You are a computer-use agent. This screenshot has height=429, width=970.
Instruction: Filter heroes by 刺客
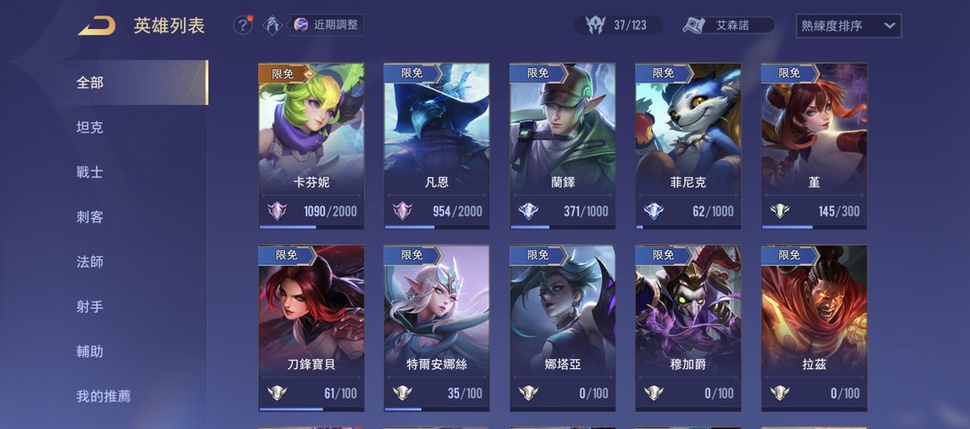[x=89, y=217]
